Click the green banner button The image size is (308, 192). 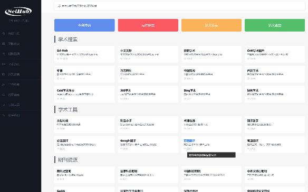click(275, 25)
